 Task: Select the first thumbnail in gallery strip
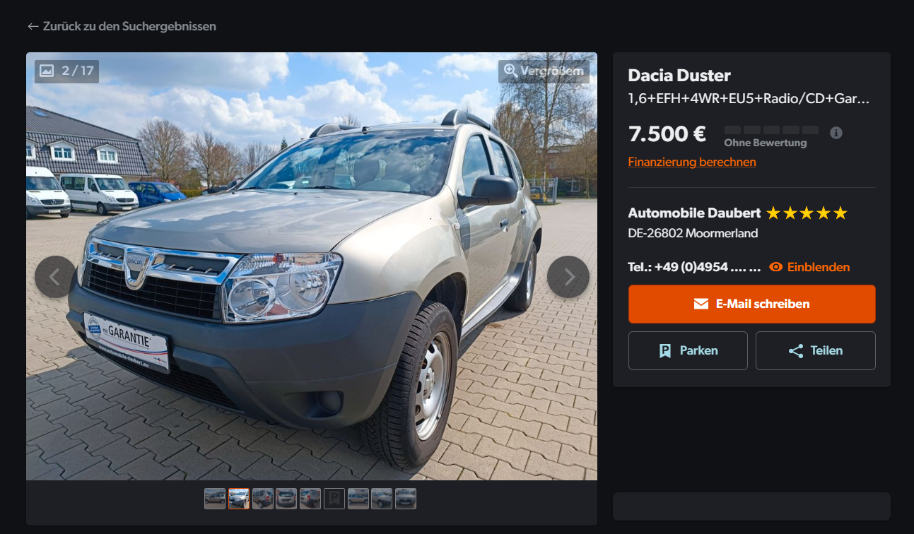(215, 499)
